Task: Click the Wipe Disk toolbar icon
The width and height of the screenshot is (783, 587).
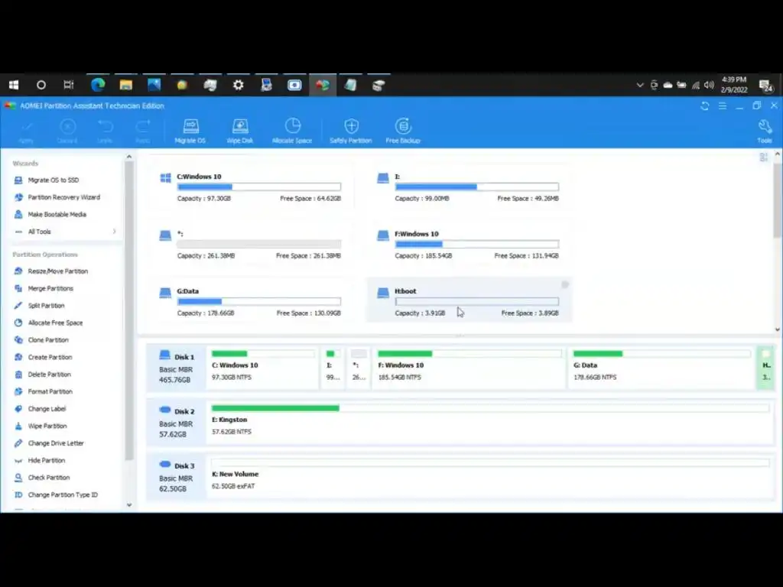Action: click(x=239, y=131)
